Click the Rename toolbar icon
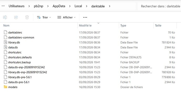 tap(5, 17)
